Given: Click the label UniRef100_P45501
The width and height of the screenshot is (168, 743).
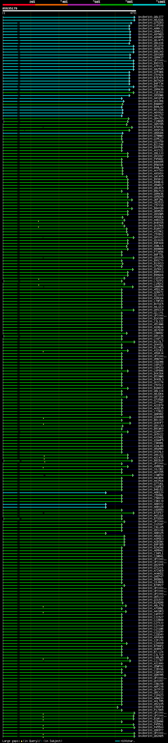Looking at the screenshot, I should coord(151,724).
